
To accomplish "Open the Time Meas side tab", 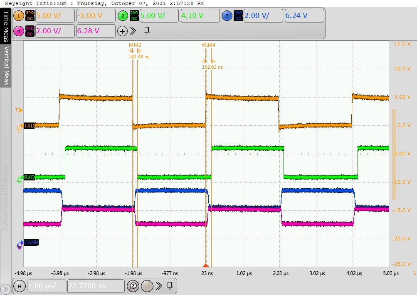I will 6,27.
